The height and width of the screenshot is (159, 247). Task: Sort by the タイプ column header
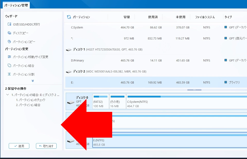228,17
